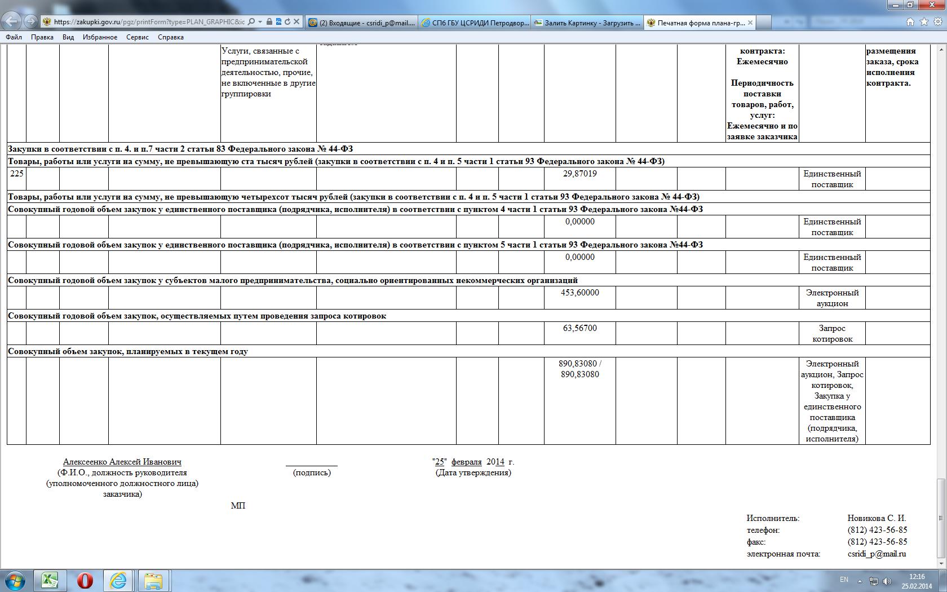Open Opera browser from the taskbar

pyautogui.click(x=85, y=580)
